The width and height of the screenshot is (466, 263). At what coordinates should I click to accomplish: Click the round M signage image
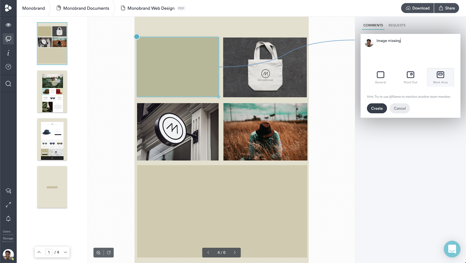[x=178, y=132]
